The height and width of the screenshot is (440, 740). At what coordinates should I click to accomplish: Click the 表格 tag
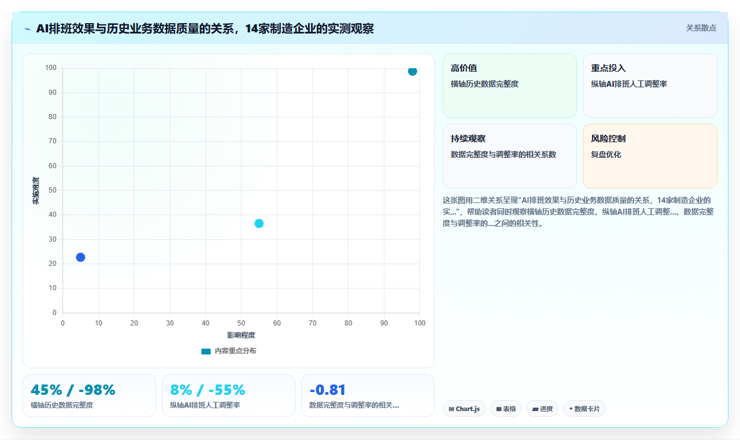(506, 409)
